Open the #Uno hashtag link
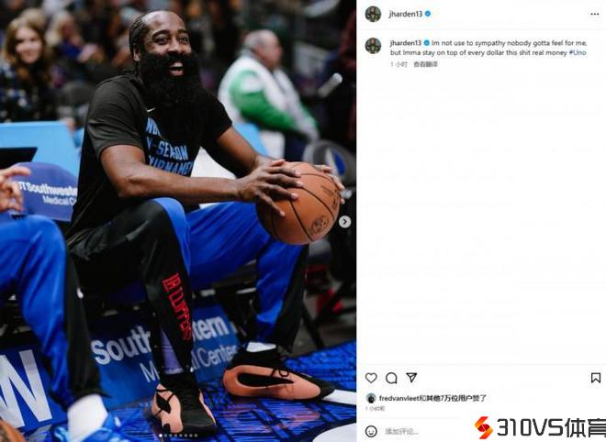Screen dimensions: 606x442 pos(578,52)
